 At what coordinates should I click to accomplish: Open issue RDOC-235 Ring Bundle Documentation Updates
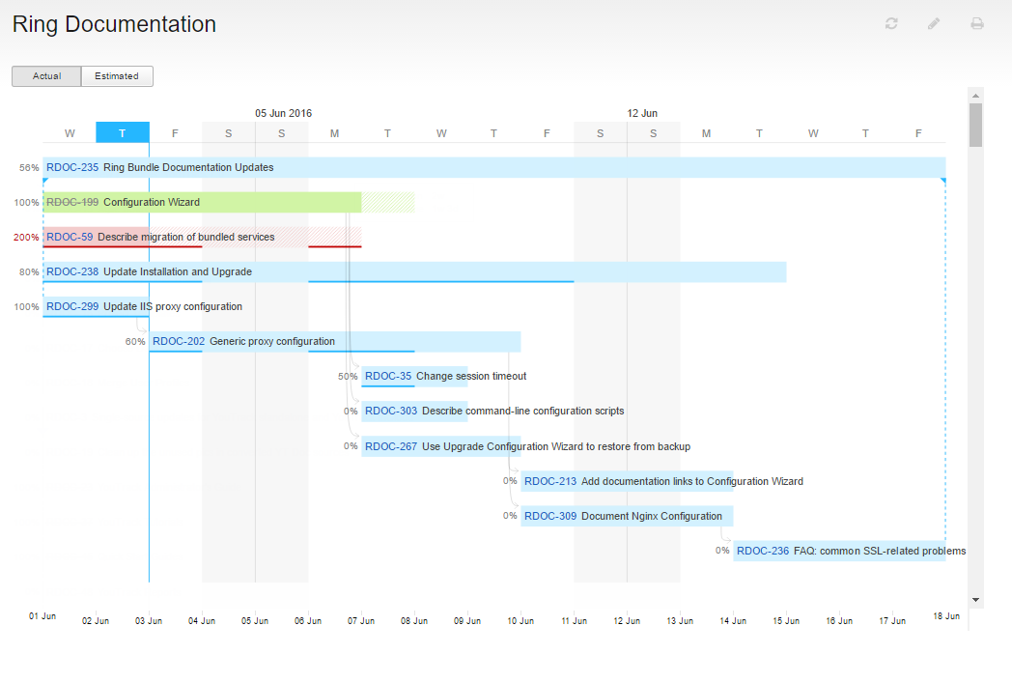[72, 166]
